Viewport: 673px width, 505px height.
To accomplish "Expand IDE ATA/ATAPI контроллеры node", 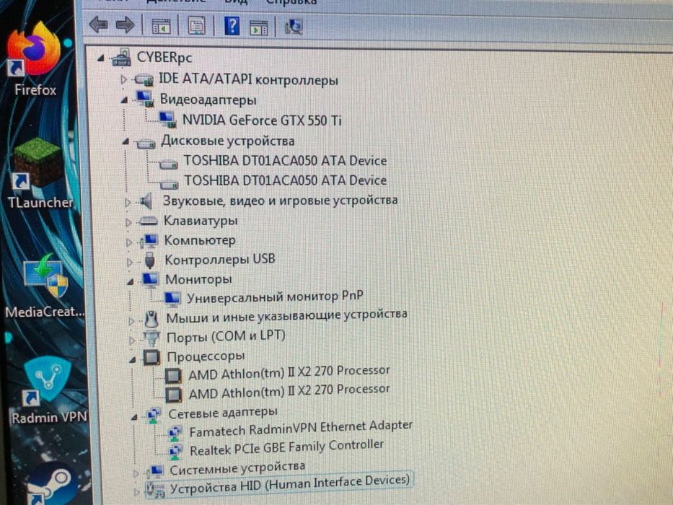I will tap(123, 79).
